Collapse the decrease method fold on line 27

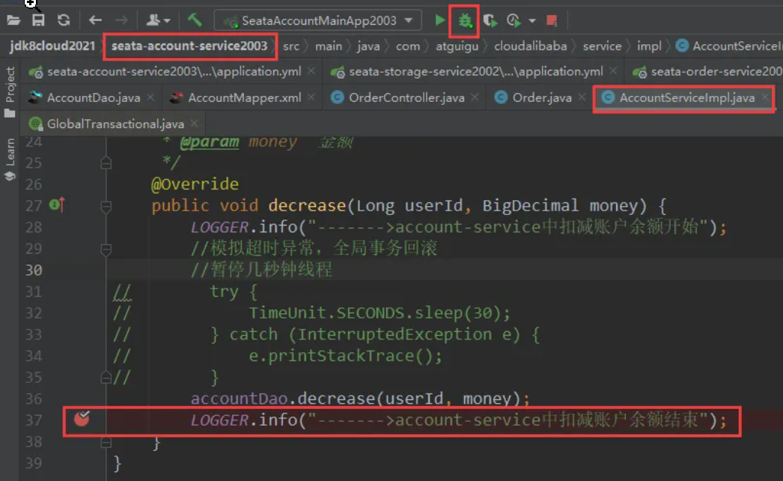(x=106, y=206)
